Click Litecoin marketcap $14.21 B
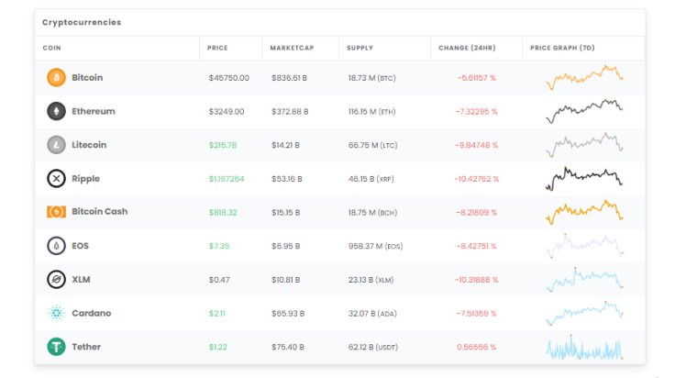The width and height of the screenshot is (675, 378). click(x=285, y=145)
